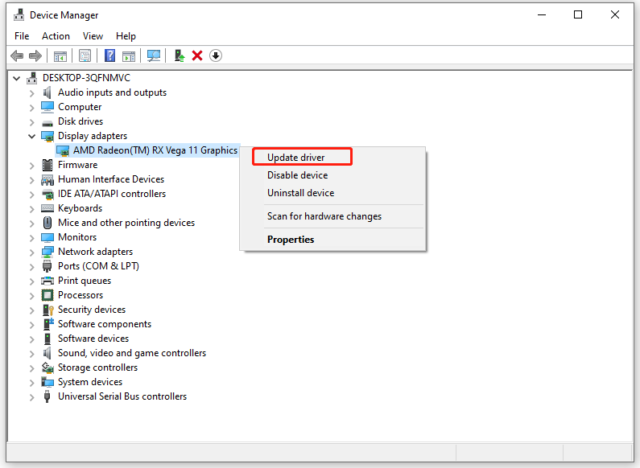Image resolution: width=640 pixels, height=468 pixels.
Task: Open the Action menu
Action: (56, 36)
